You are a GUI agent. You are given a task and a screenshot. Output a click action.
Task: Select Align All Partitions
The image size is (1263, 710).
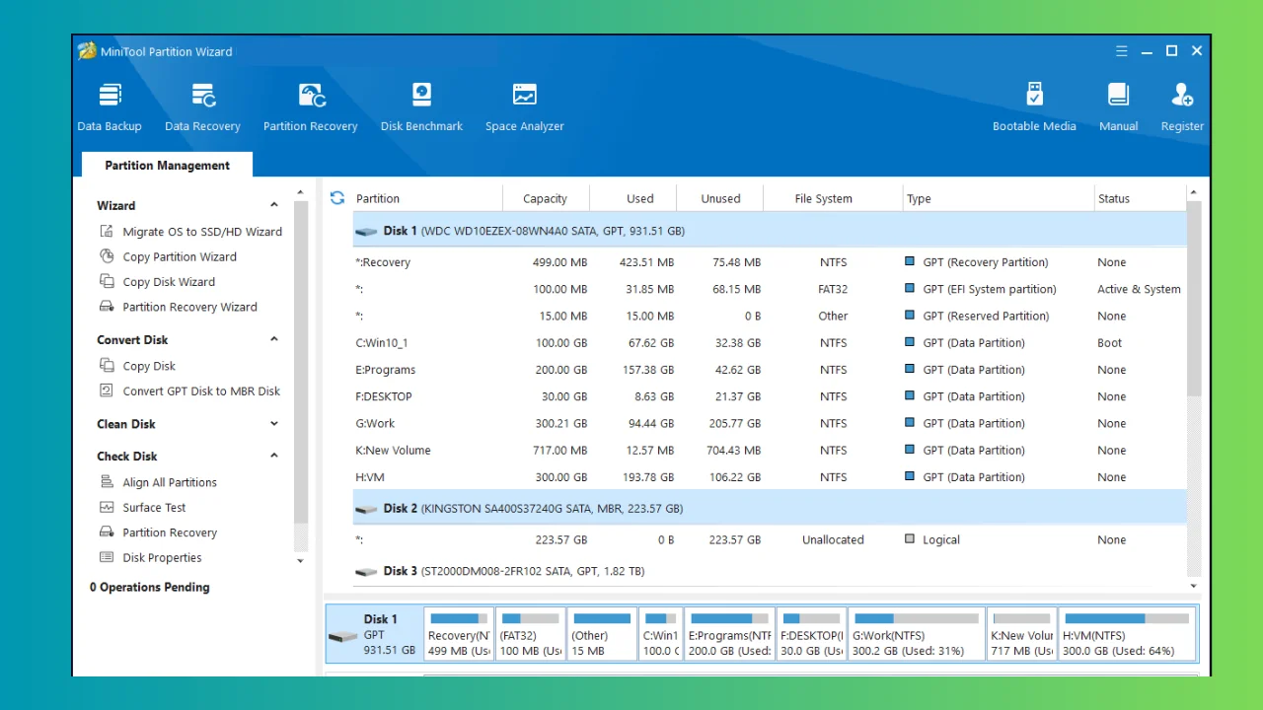point(170,482)
